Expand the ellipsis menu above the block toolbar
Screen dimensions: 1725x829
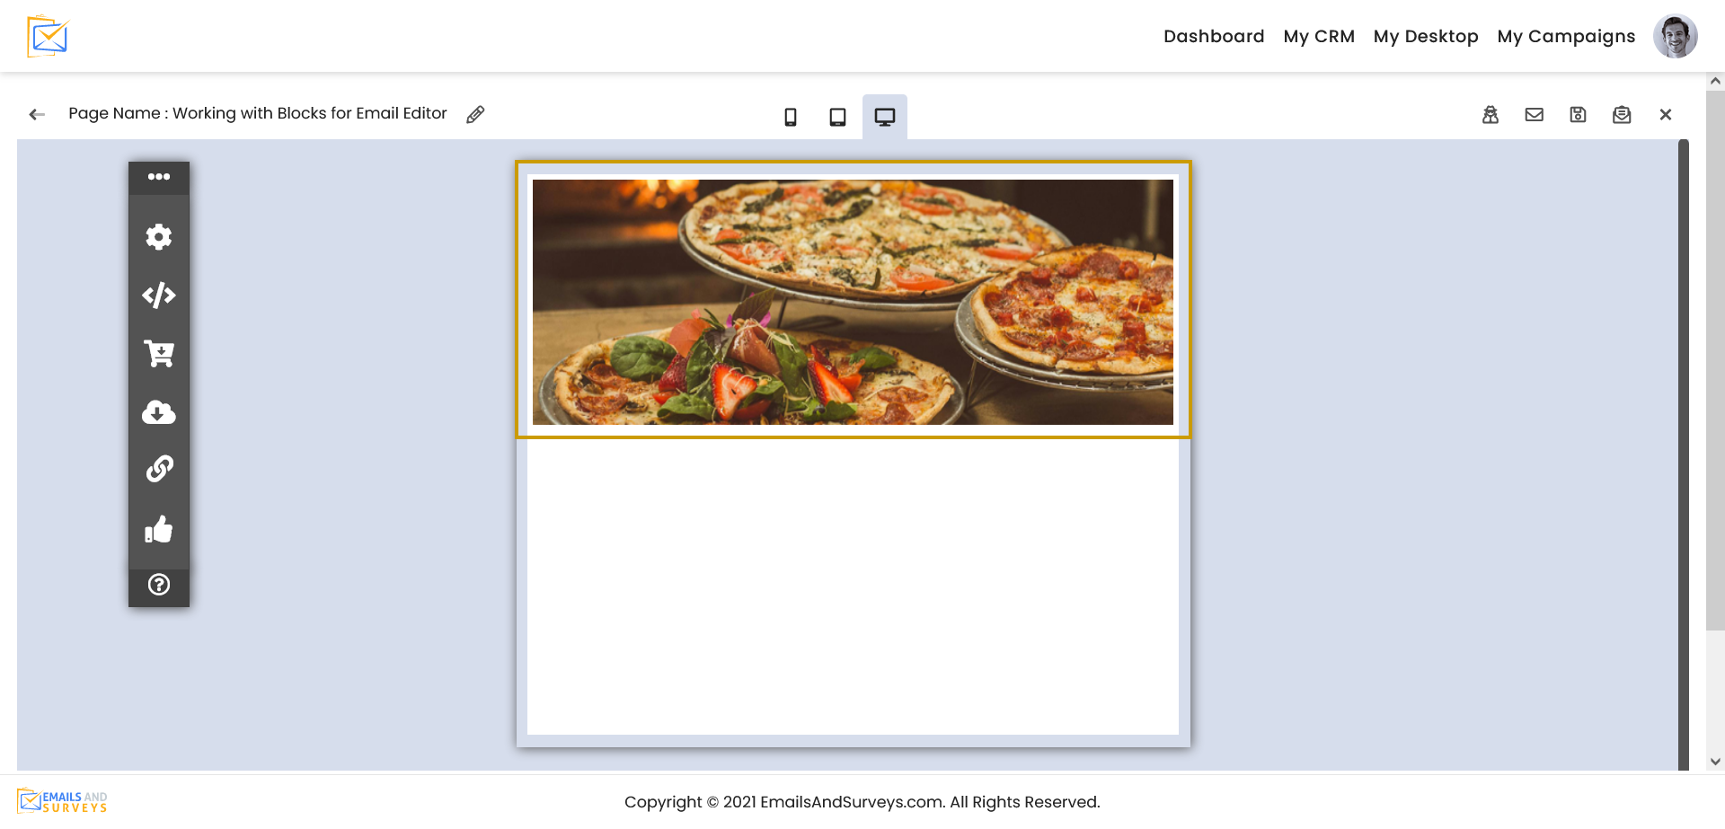[159, 177]
